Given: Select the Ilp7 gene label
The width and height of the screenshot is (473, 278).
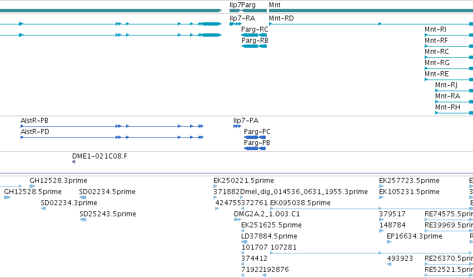Looking at the screenshot, I should (235, 5).
